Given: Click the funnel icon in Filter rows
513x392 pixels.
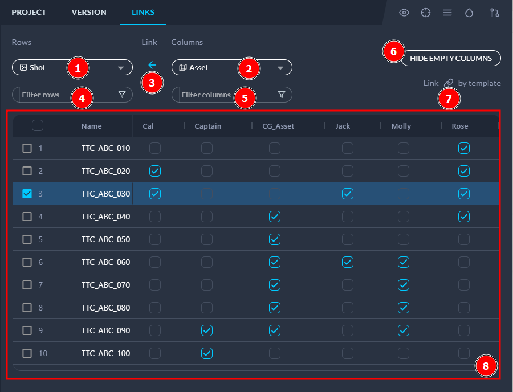Looking at the screenshot, I should tap(122, 95).
